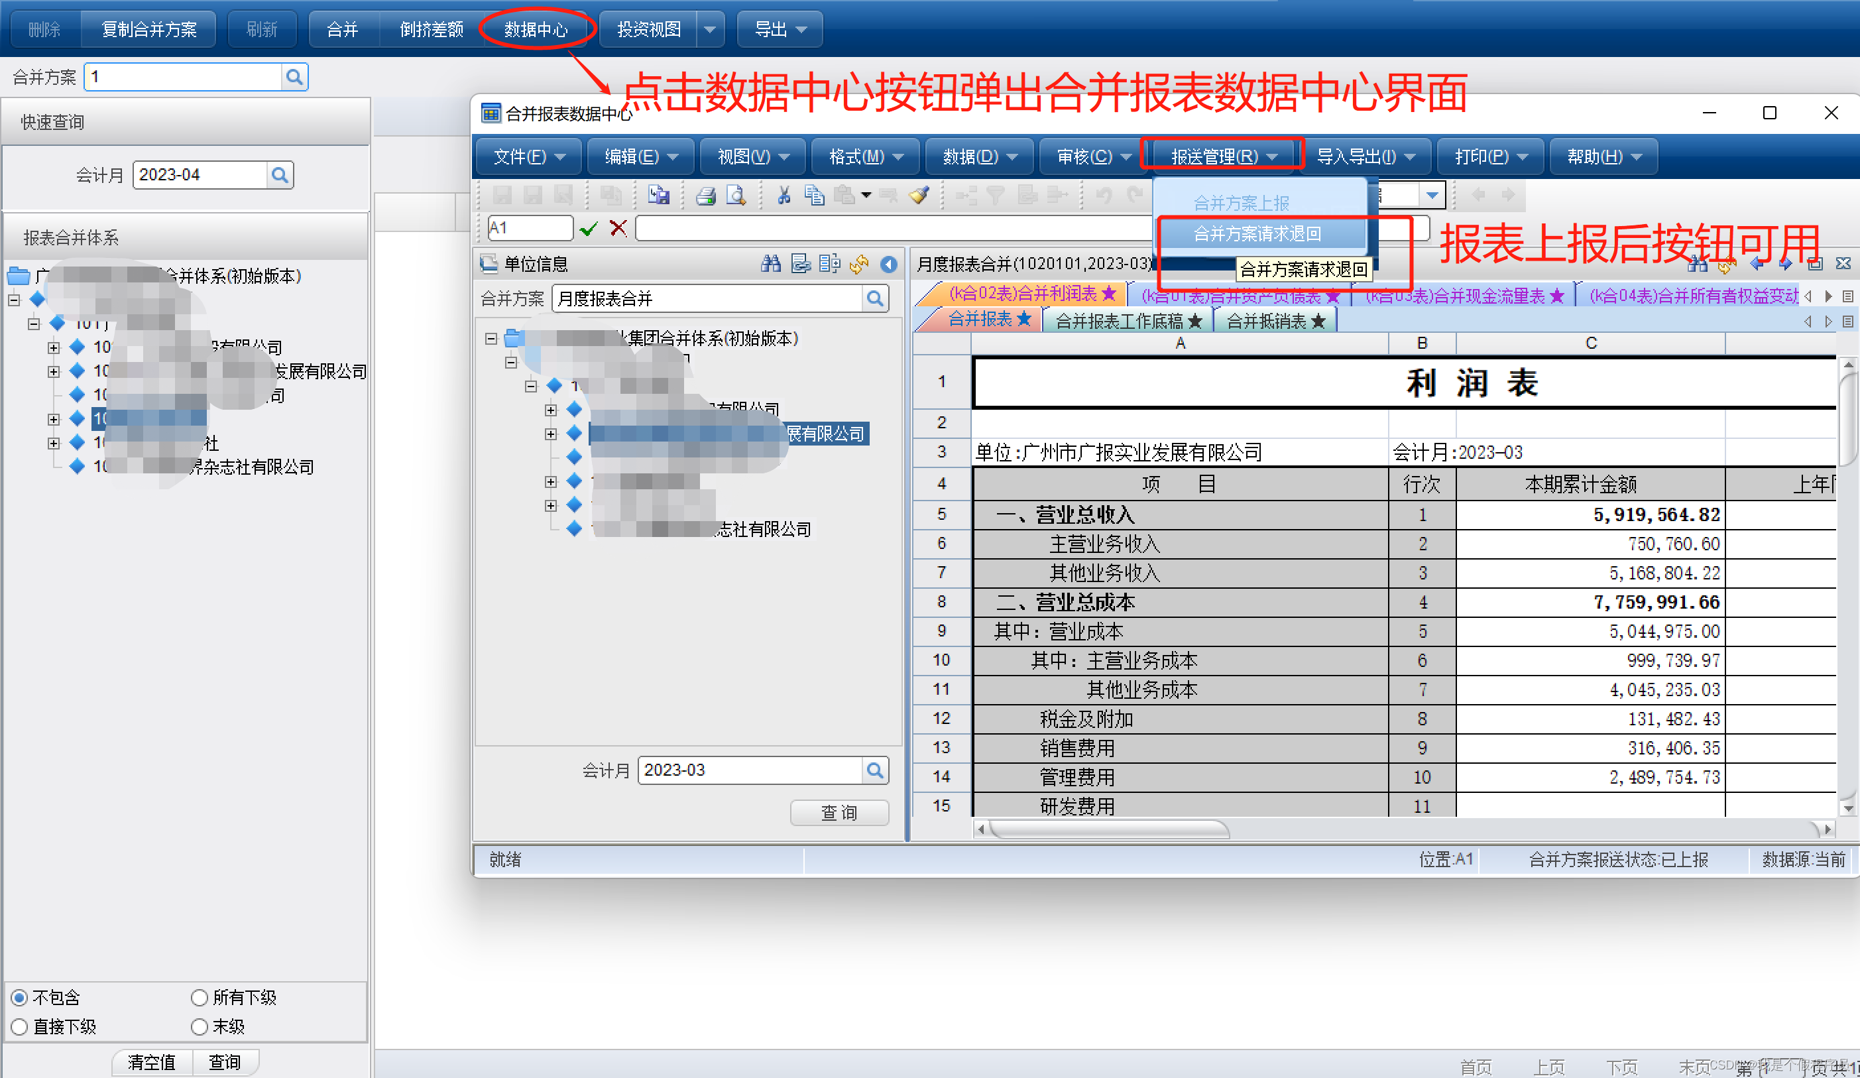Viewport: 1860px width, 1078px height.
Task: Click the print icon in toolbar
Action: coord(705,196)
